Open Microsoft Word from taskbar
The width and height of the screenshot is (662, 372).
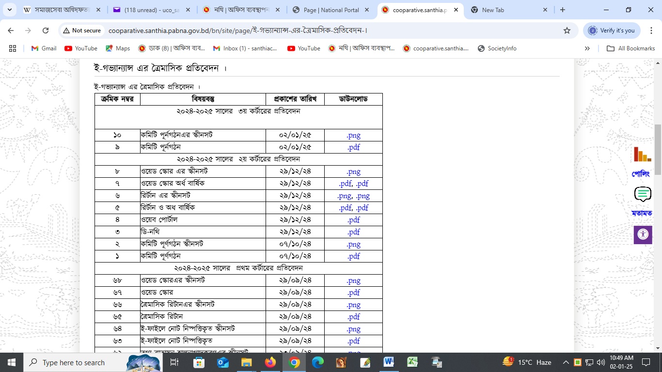389,362
